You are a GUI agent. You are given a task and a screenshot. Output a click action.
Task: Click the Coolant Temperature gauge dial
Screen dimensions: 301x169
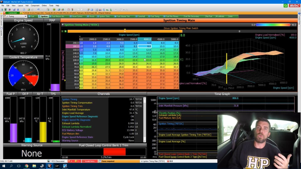point(23,75)
